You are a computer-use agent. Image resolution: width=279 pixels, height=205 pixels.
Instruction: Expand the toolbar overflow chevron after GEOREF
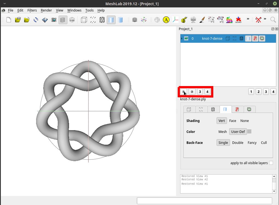click(248, 19)
